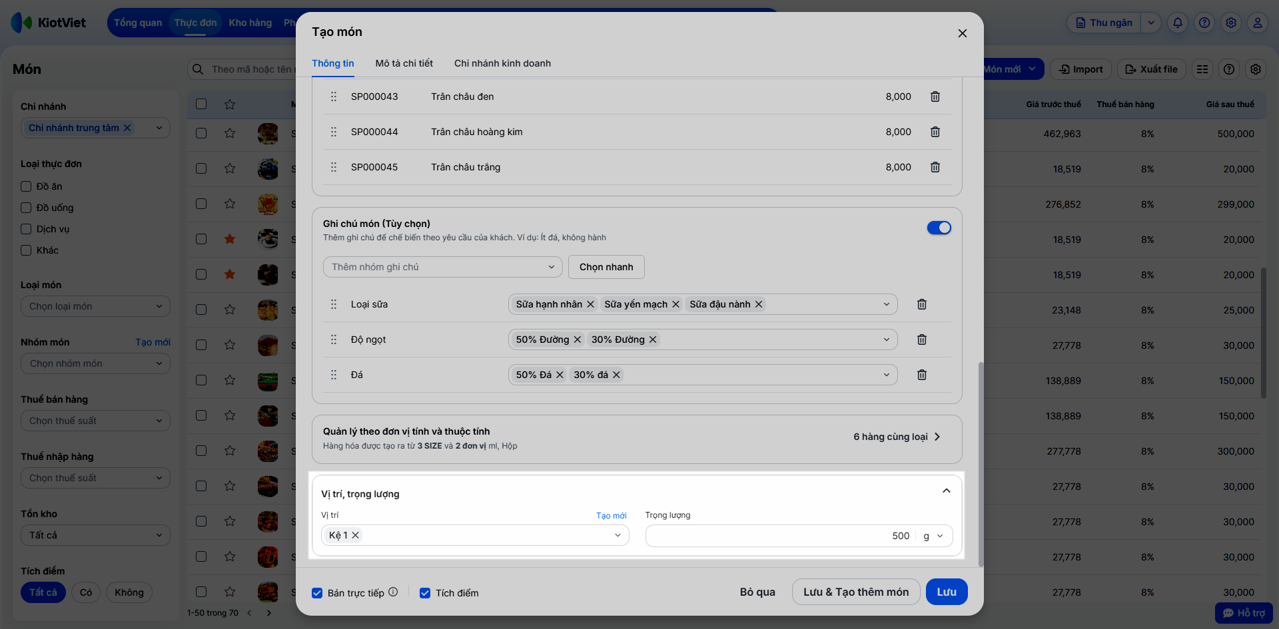This screenshot has height=629, width=1279.
Task: Open the column display list icon
Action: (1202, 69)
